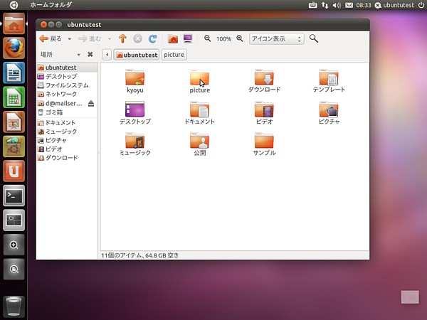Click the up-arrow parent folder icon

(x=122, y=38)
